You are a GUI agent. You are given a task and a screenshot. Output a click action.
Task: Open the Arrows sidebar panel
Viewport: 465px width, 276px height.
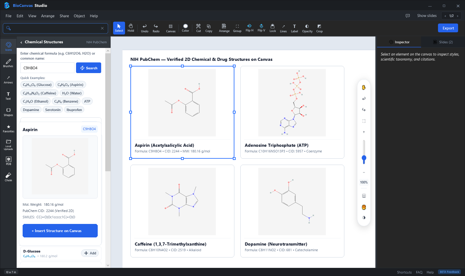pyautogui.click(x=8, y=79)
